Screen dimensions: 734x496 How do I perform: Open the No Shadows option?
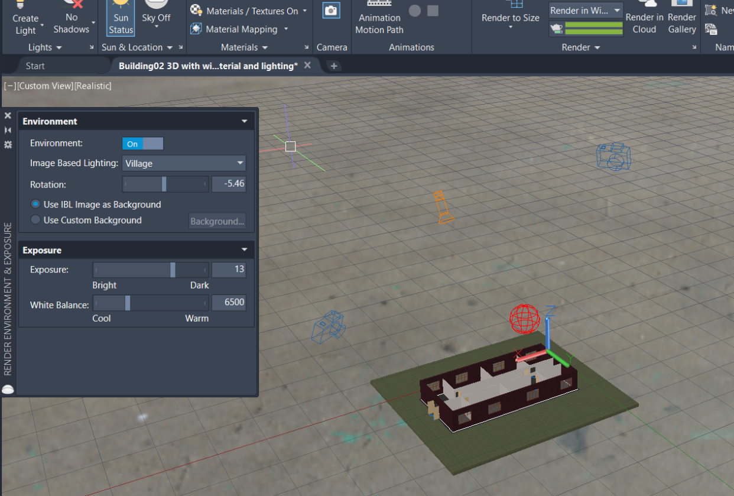(x=72, y=18)
